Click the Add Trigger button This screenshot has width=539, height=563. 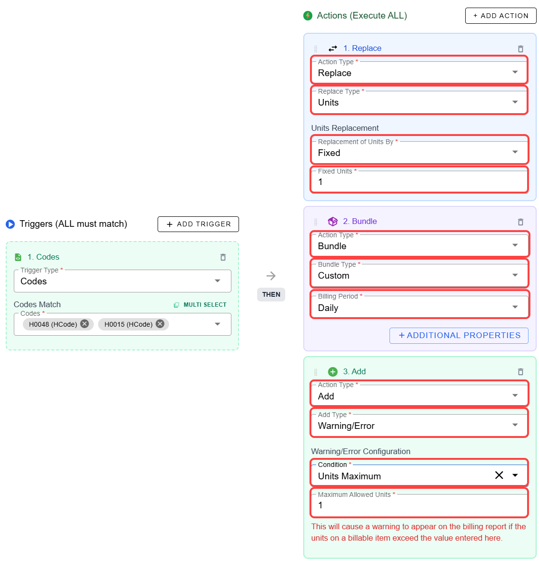click(198, 224)
